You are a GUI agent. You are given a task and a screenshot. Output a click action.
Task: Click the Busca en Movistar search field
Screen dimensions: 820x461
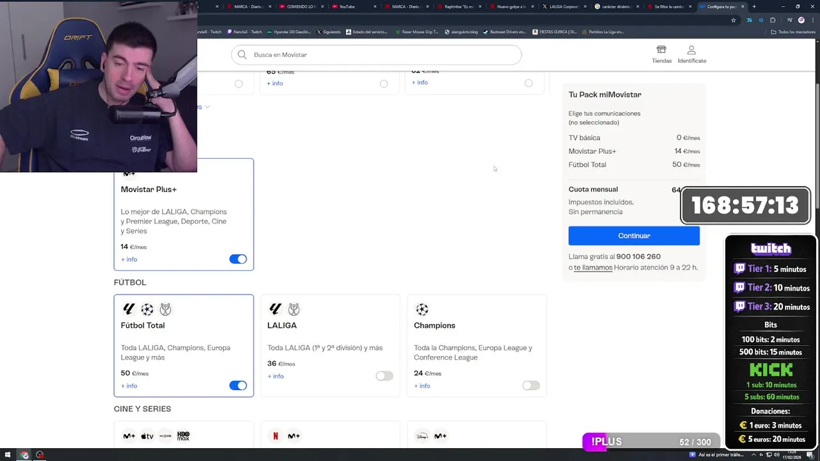click(376, 54)
